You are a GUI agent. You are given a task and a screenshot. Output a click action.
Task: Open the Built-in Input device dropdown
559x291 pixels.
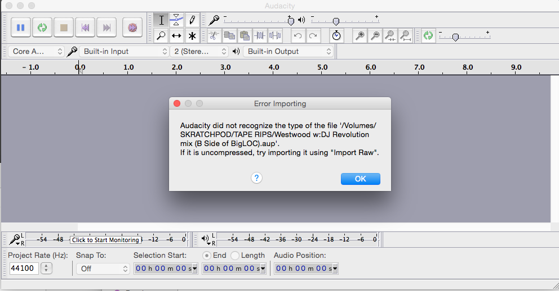(x=124, y=51)
